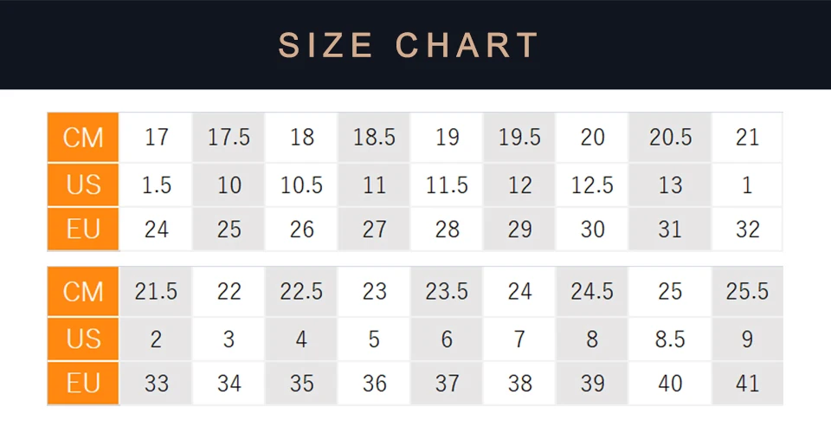831x433 pixels.
Task: Select the EU size 32 cell
Action: pyautogui.click(x=747, y=229)
